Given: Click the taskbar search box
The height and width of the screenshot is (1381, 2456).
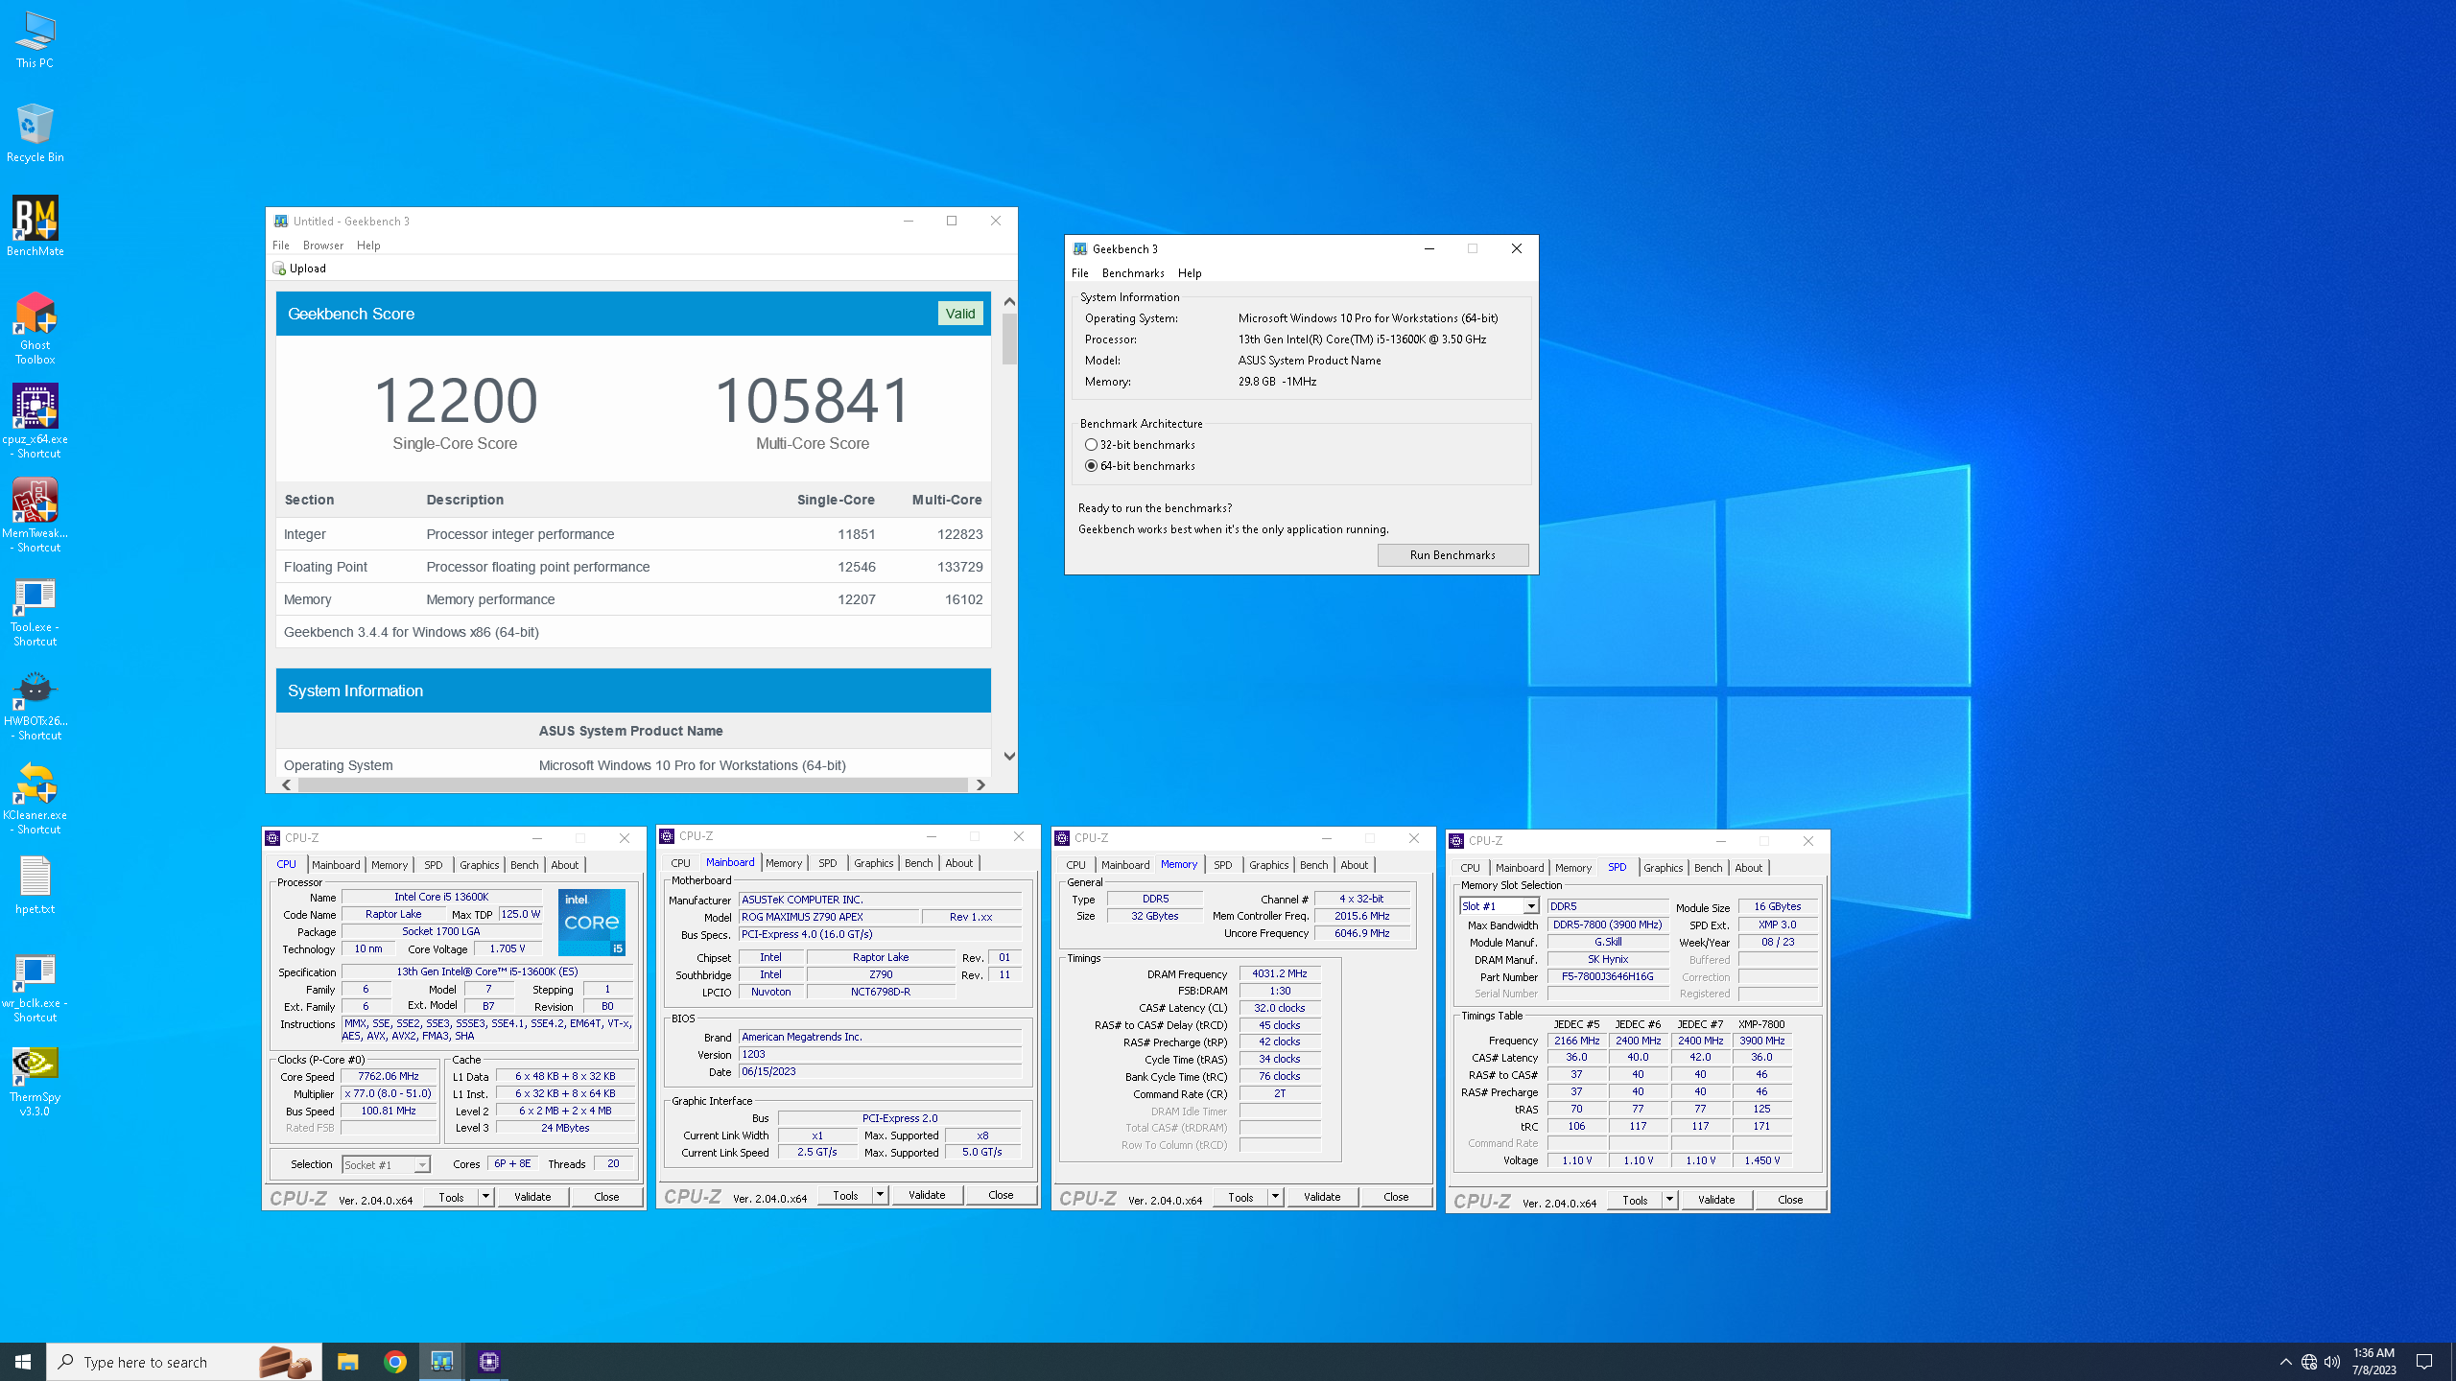Looking at the screenshot, I should click(x=185, y=1362).
